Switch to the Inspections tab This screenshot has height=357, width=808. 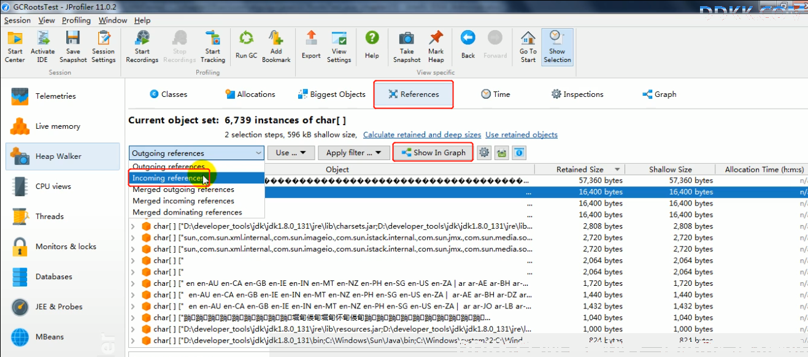(x=577, y=94)
